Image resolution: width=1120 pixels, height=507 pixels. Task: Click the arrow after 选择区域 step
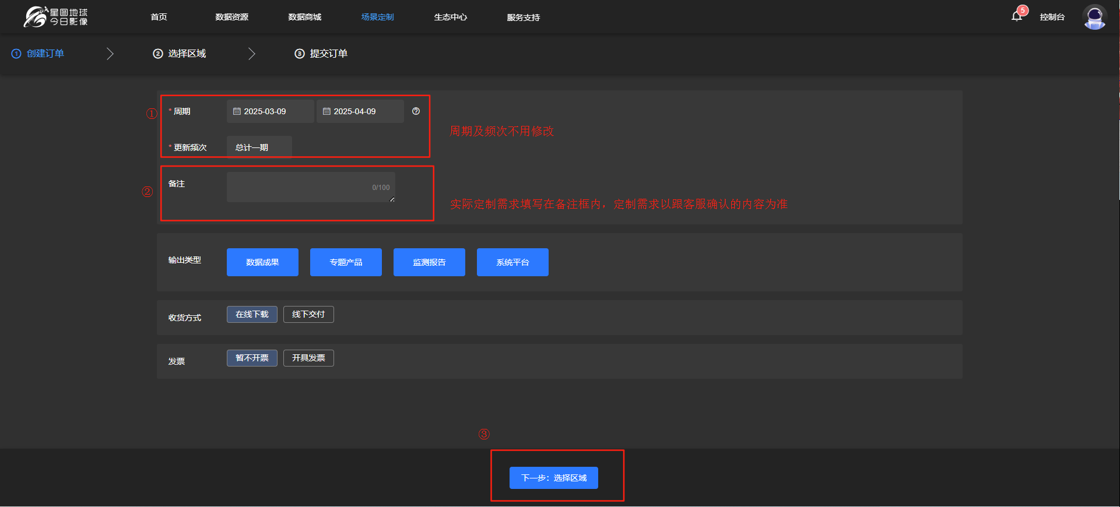click(252, 54)
